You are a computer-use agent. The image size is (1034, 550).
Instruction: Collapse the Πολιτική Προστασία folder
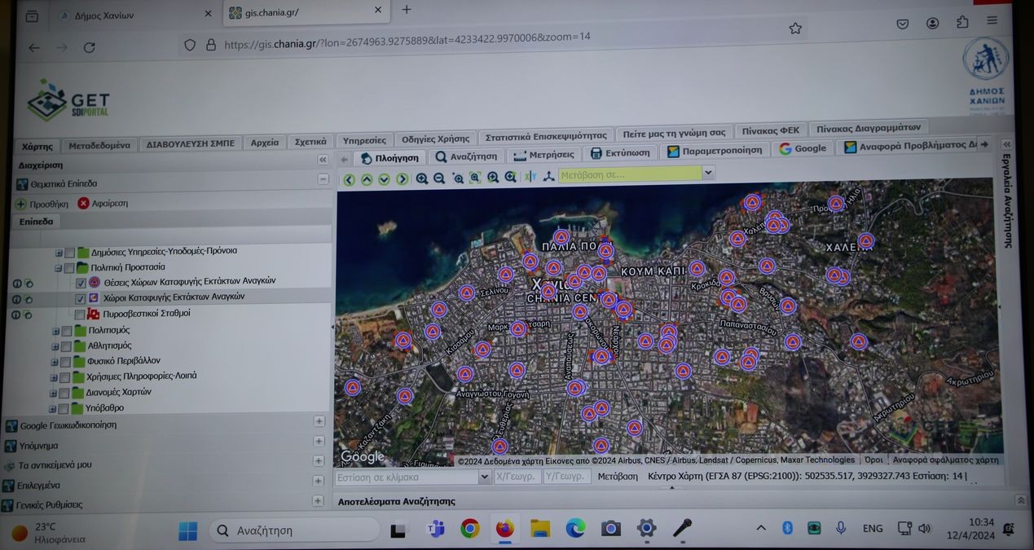[59, 267]
